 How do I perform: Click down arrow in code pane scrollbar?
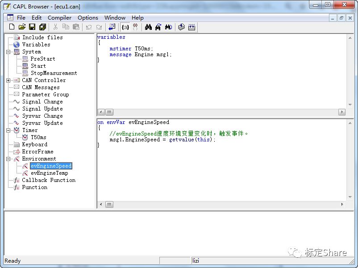350,197
